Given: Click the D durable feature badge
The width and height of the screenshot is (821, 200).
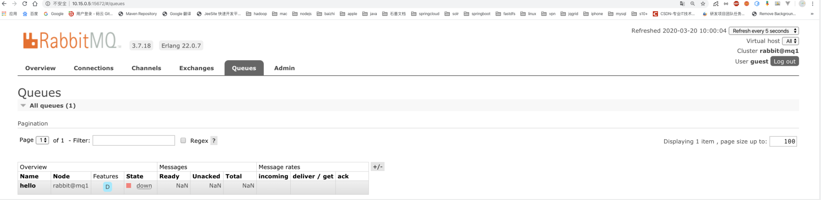Looking at the screenshot, I should (x=107, y=187).
